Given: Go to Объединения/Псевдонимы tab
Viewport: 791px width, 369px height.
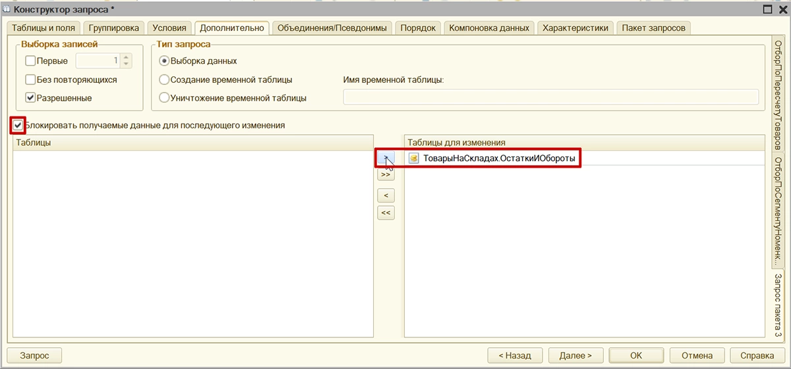Looking at the screenshot, I should [x=332, y=28].
